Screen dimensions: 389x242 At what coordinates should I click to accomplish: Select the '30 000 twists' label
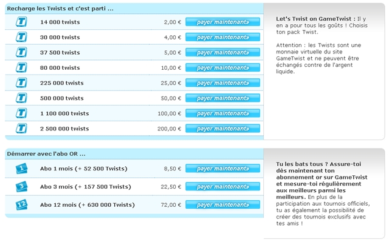pos(60,38)
